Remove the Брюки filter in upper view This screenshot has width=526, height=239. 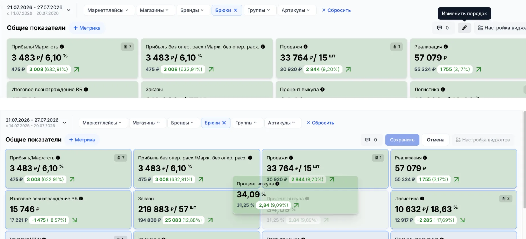coord(236,10)
